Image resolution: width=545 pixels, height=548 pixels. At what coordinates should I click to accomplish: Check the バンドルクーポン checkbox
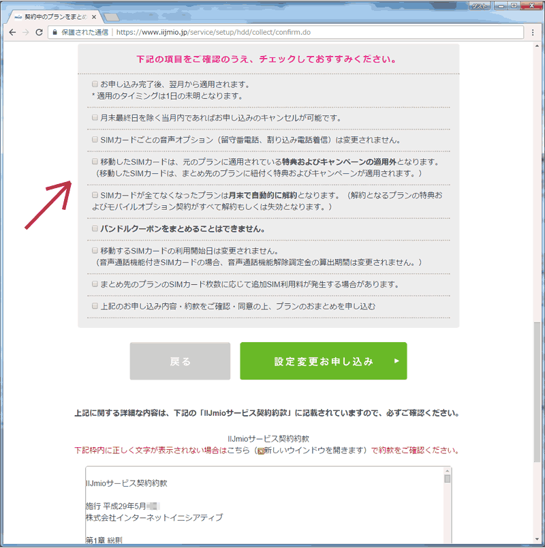click(95, 228)
